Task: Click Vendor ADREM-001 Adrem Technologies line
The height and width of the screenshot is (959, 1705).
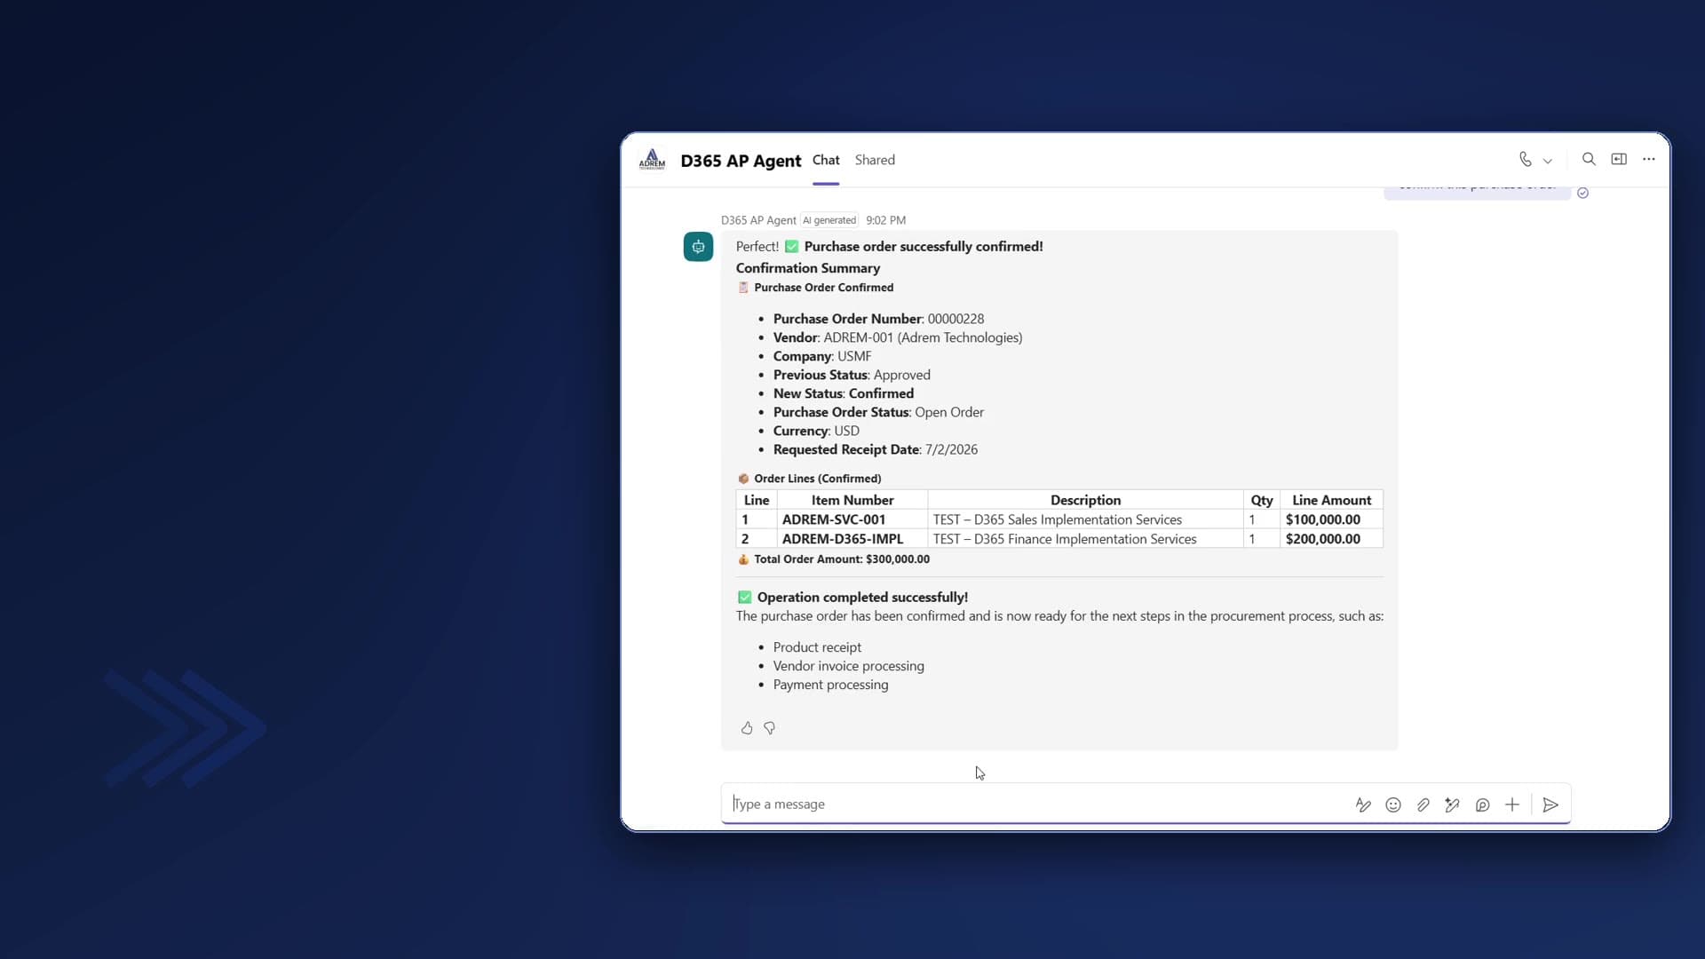Action: (898, 337)
